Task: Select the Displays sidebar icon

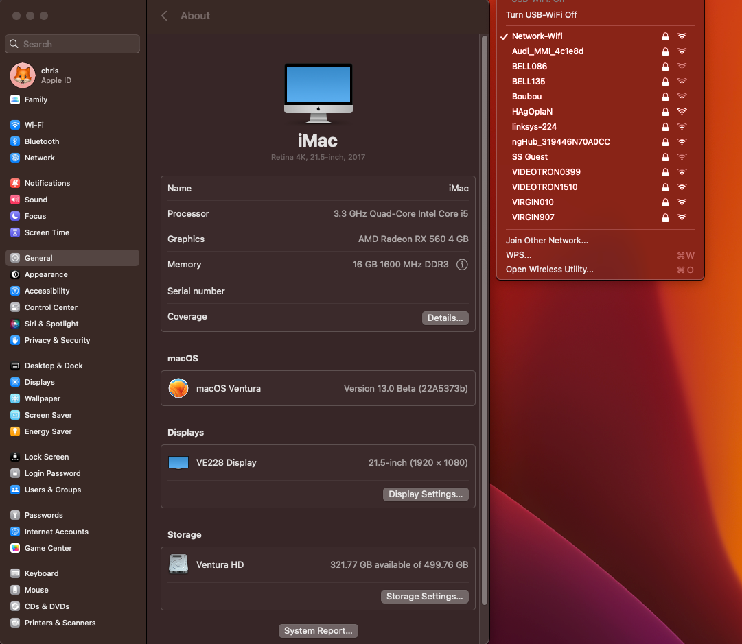Action: click(16, 382)
